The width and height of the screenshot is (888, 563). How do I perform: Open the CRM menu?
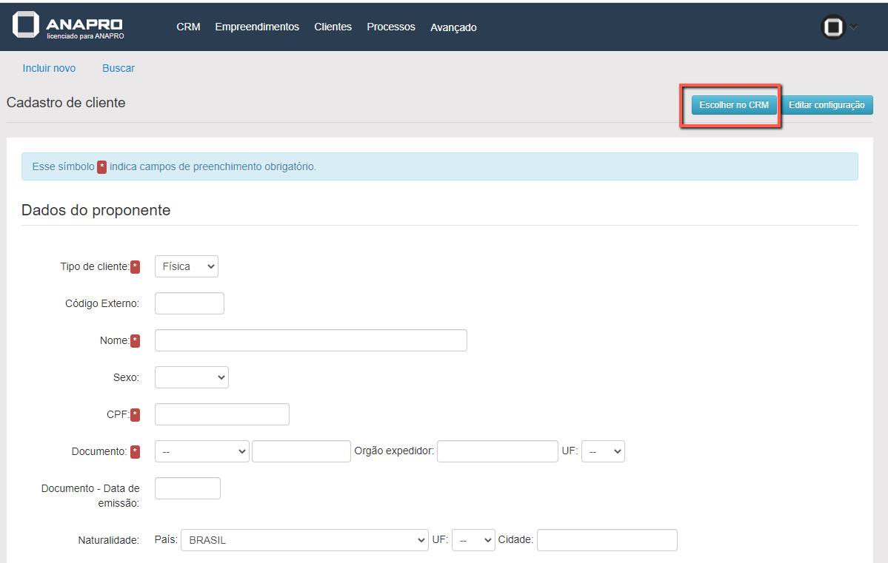pos(188,27)
